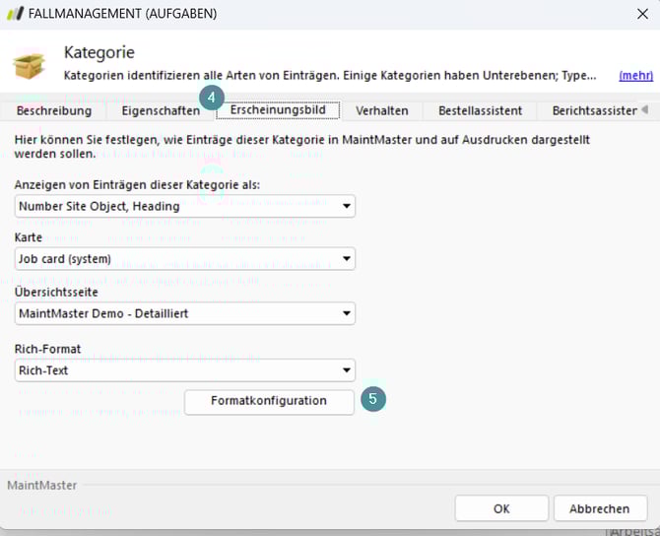
Task: Open the Berichtsassistent tab
Action: coord(594,110)
